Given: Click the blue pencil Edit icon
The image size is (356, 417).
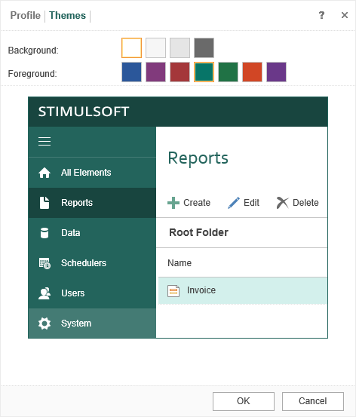Looking at the screenshot, I should pos(234,203).
